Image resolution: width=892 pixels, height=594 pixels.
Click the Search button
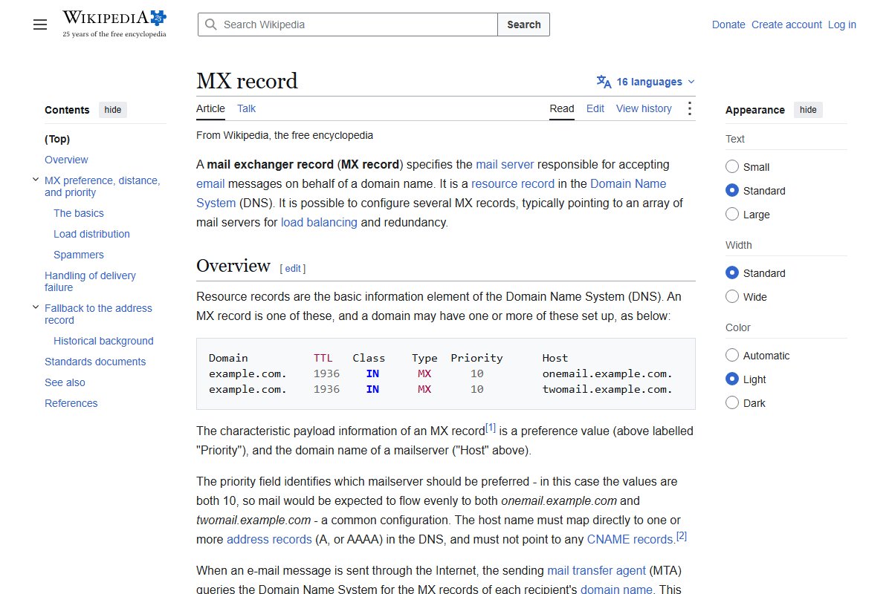[524, 25]
